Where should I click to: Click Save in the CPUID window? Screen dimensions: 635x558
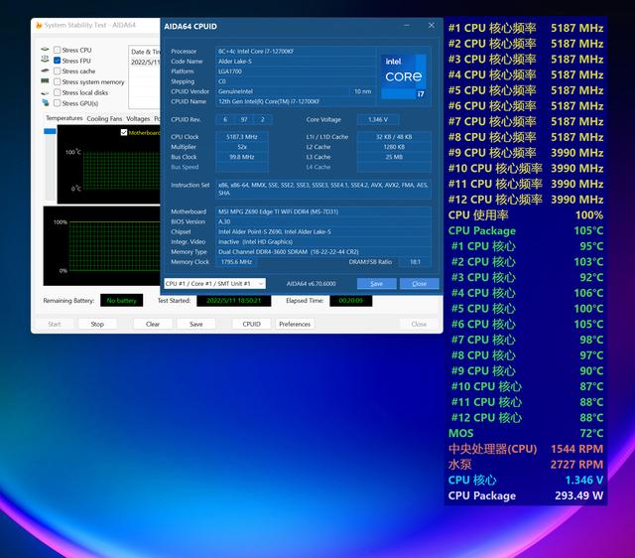click(x=376, y=284)
